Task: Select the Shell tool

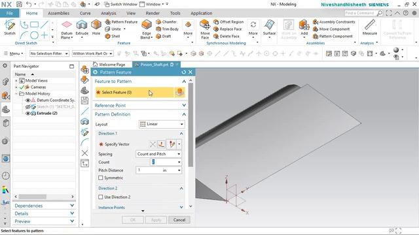Action: coord(113,37)
